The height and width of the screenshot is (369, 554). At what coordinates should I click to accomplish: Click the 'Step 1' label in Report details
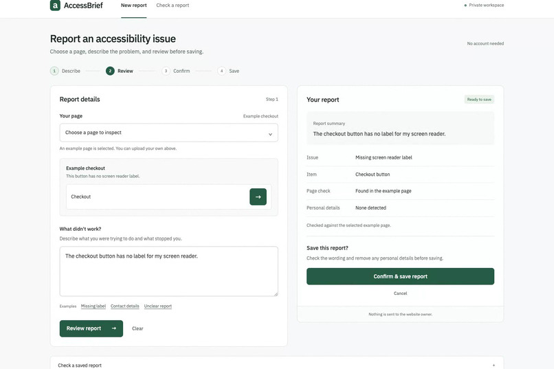(272, 99)
